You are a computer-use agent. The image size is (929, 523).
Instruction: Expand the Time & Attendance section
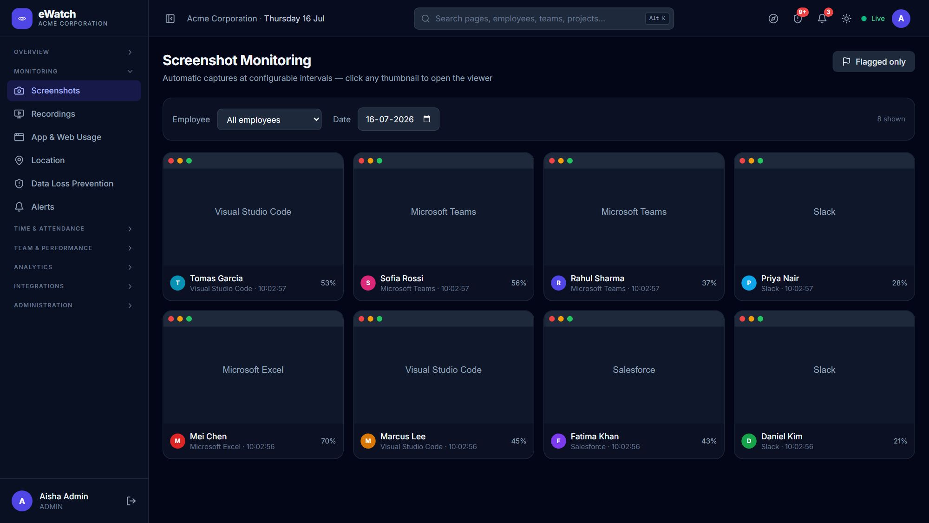(74, 229)
